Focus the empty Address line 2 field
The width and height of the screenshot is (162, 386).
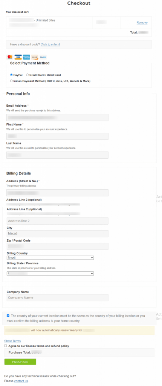point(57,221)
